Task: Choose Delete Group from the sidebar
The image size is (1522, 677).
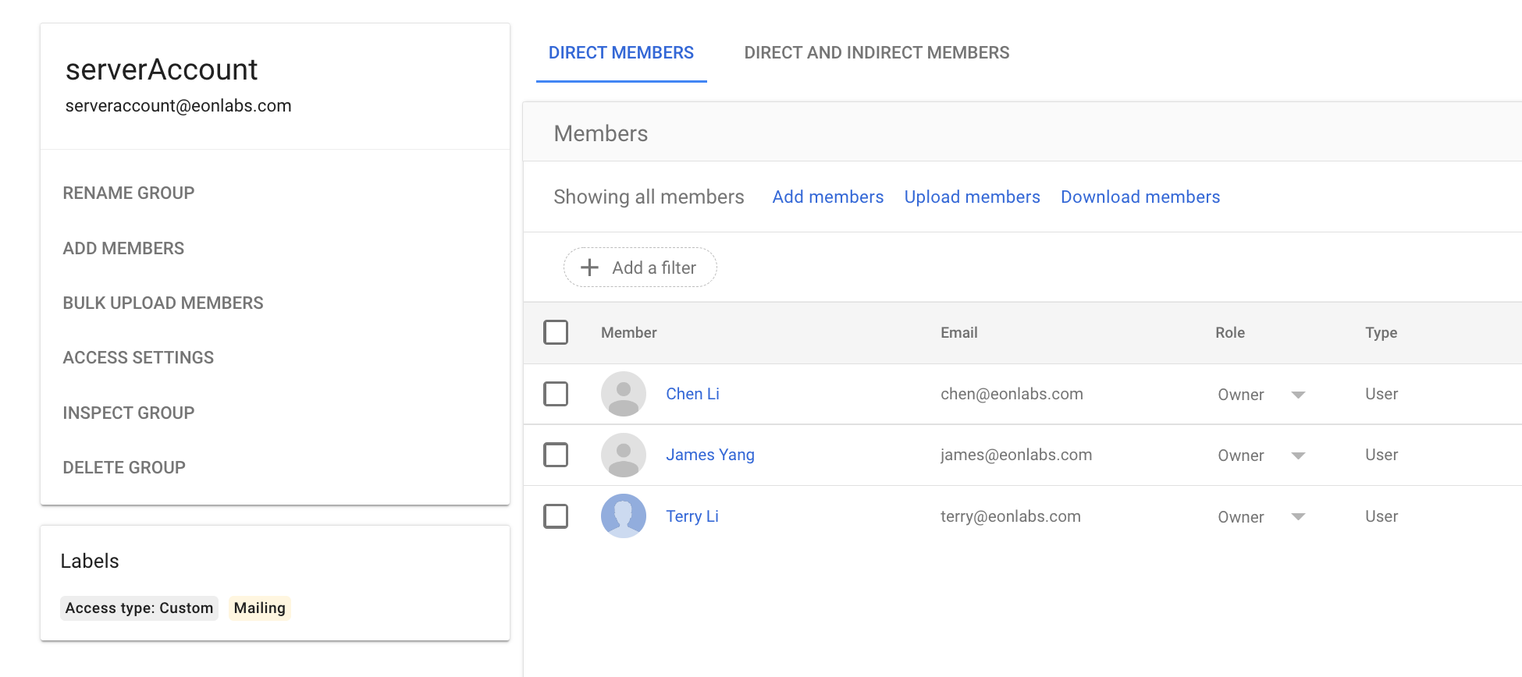Action: point(124,468)
